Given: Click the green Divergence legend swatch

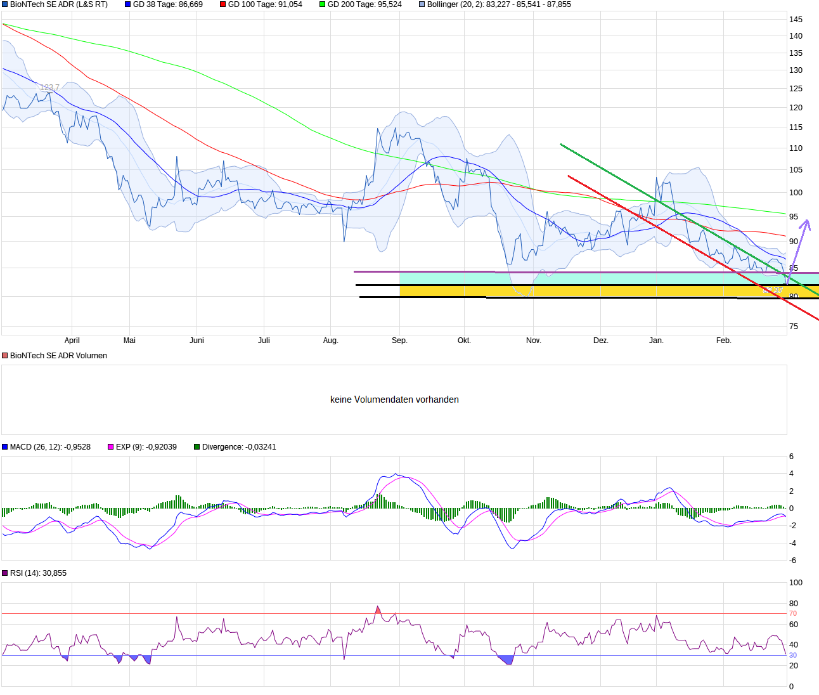Looking at the screenshot, I should pos(197,447).
